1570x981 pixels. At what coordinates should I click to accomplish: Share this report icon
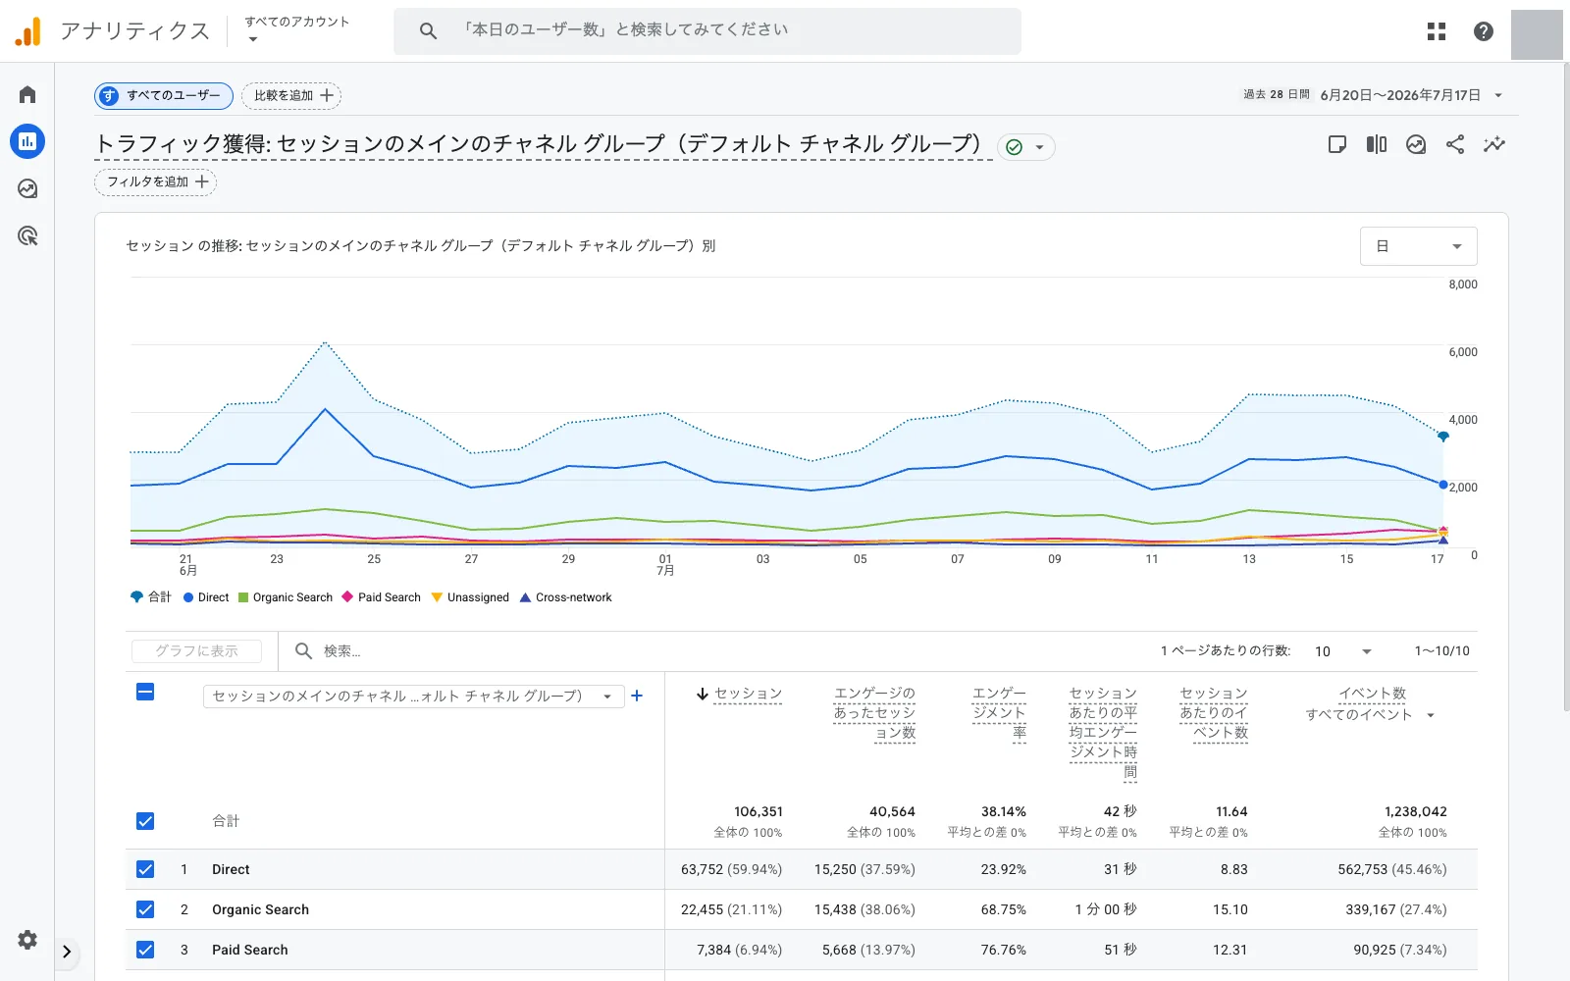pos(1455,144)
